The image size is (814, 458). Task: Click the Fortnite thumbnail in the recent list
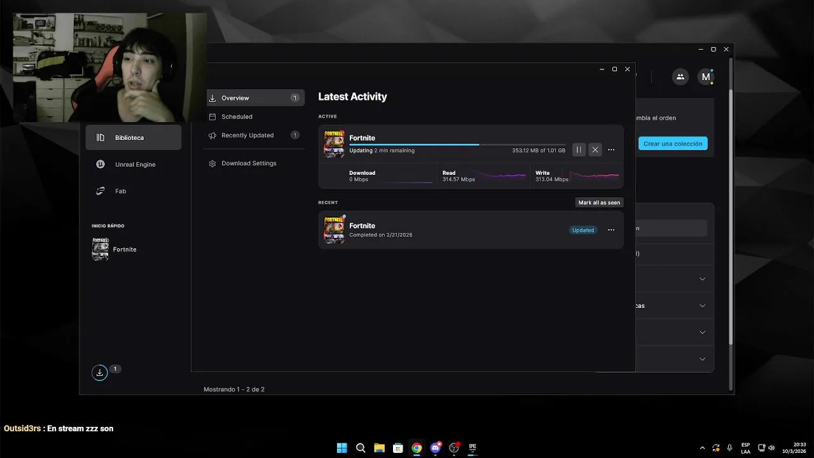point(334,230)
